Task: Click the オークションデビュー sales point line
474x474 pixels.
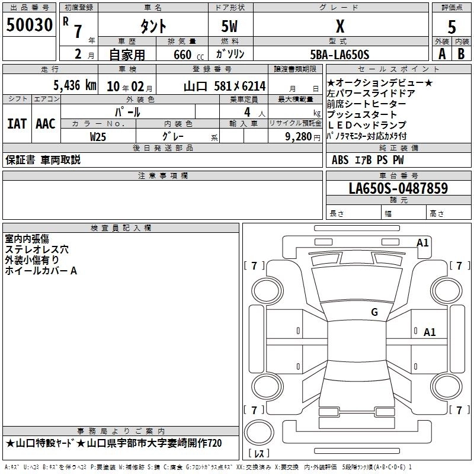Action: click(x=380, y=83)
